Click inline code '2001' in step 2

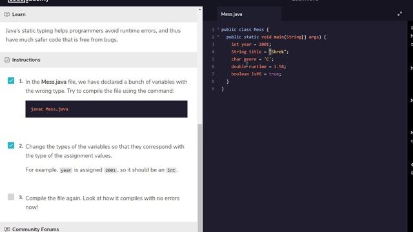[110, 170]
